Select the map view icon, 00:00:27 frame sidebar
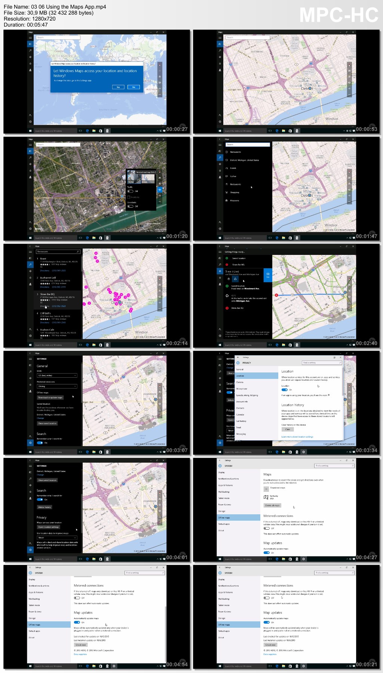383x673 pixels. 30,44
